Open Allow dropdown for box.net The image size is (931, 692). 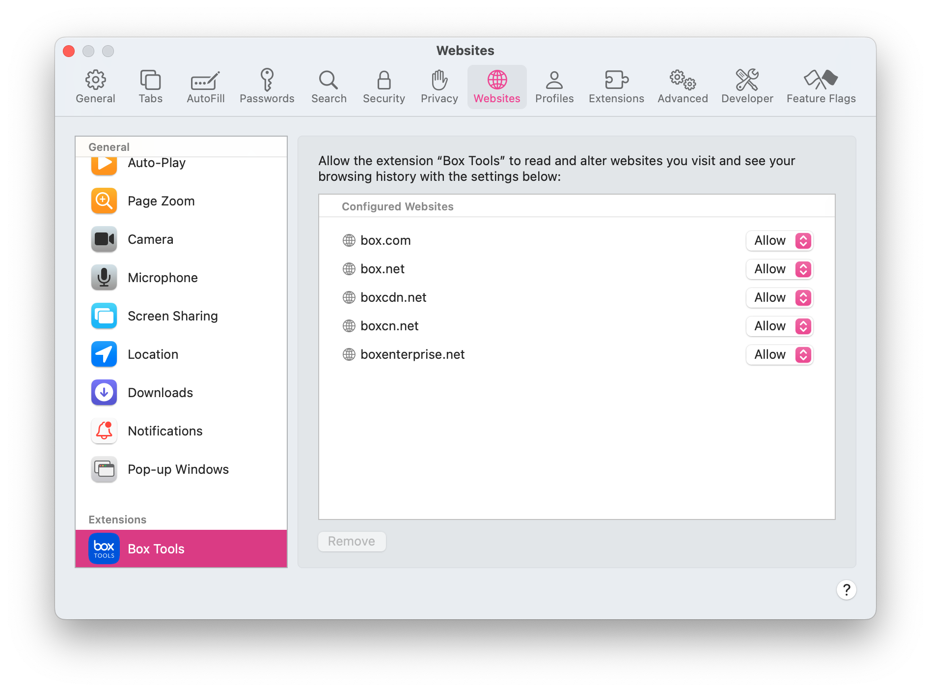[779, 269]
